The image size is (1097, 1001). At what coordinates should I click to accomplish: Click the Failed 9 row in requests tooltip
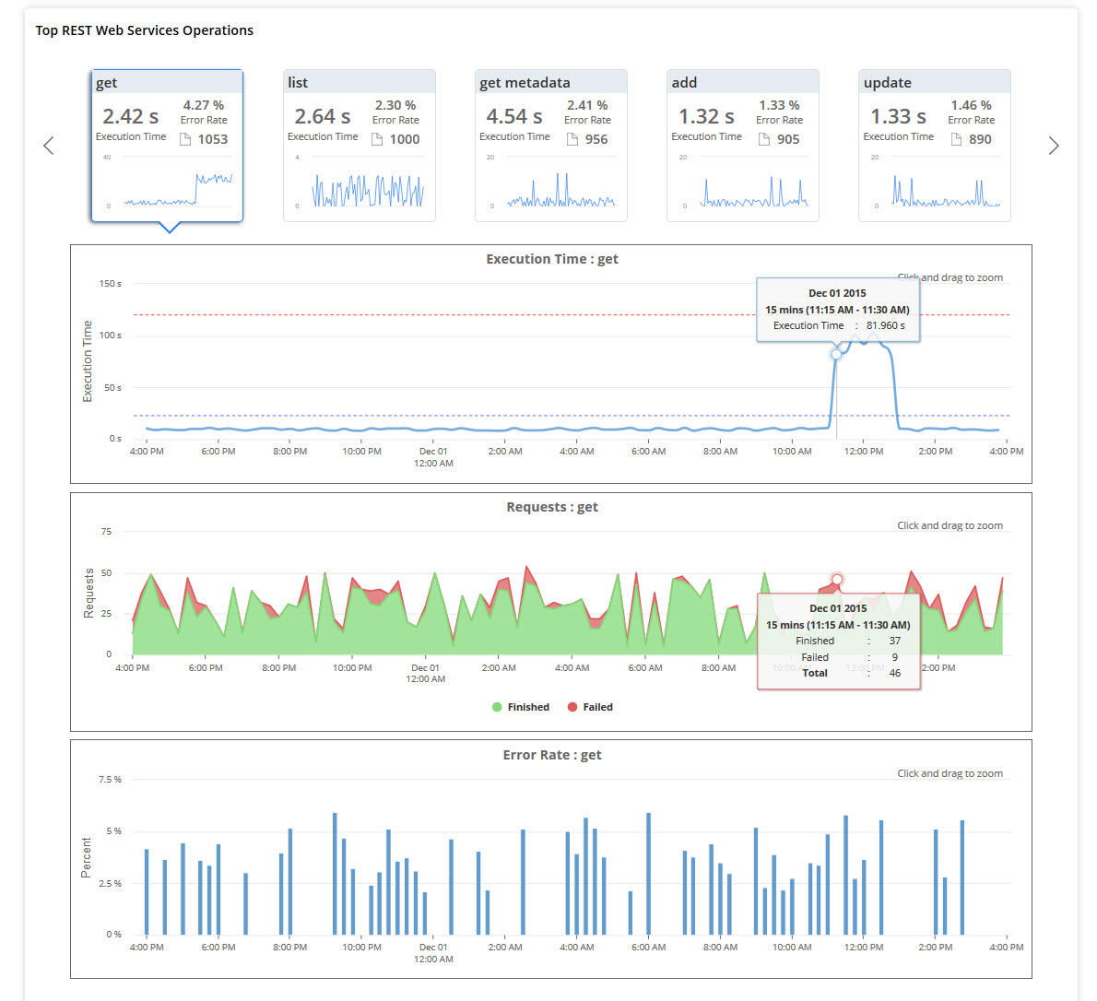849,657
